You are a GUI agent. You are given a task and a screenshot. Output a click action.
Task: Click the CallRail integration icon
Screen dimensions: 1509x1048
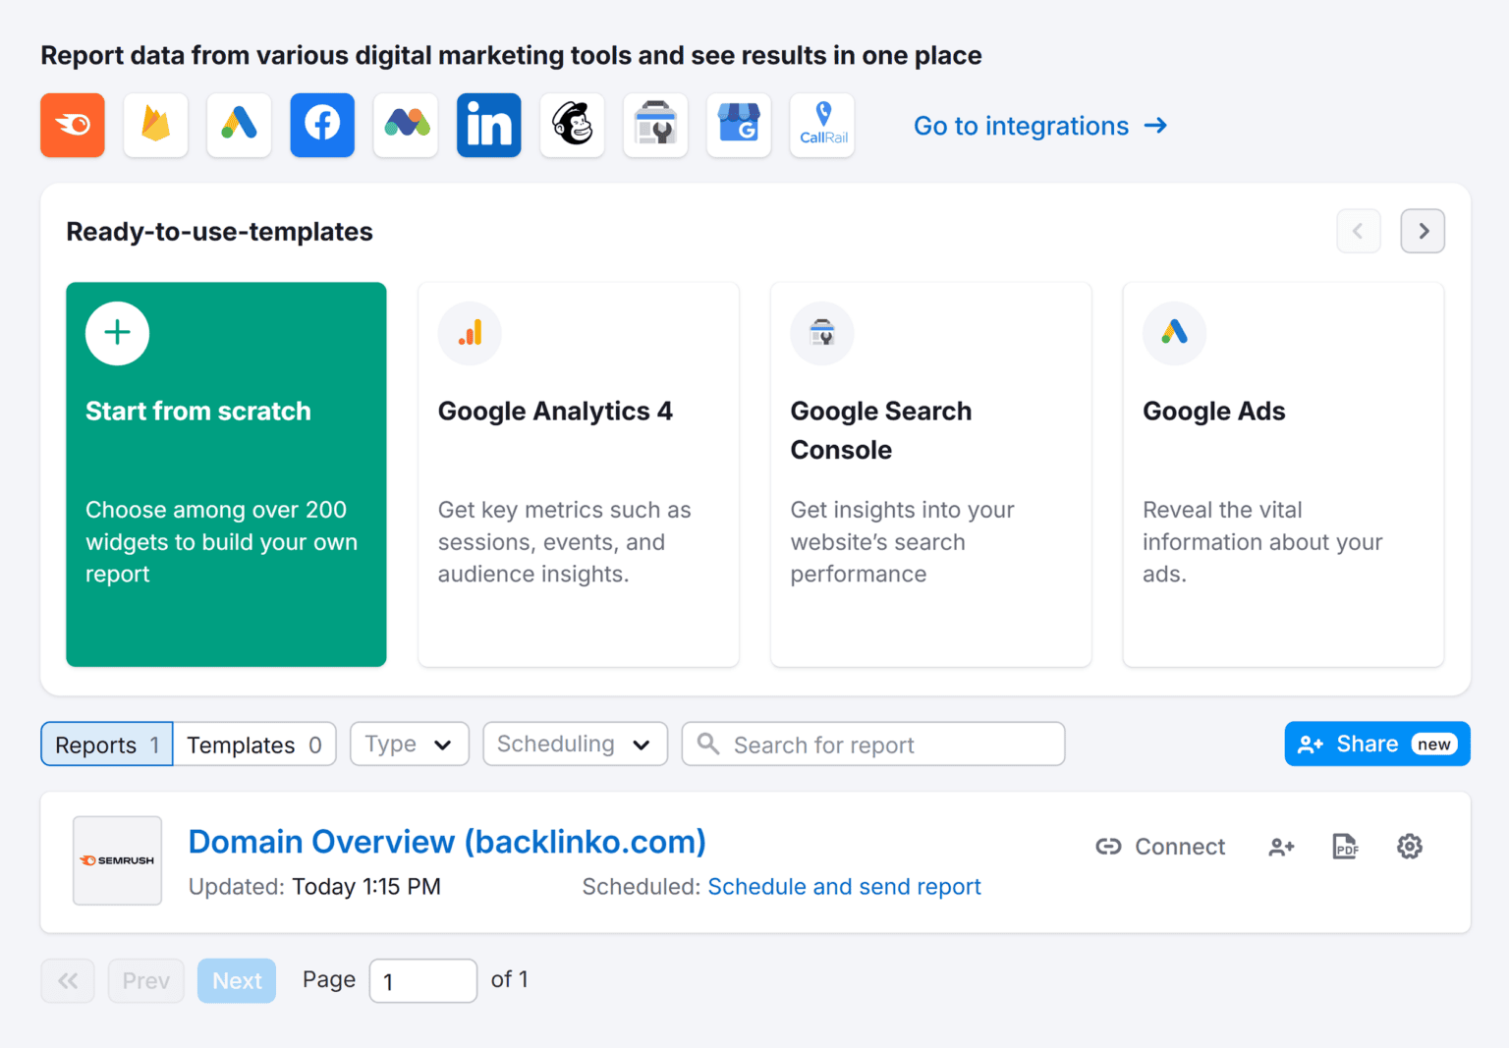tap(822, 126)
